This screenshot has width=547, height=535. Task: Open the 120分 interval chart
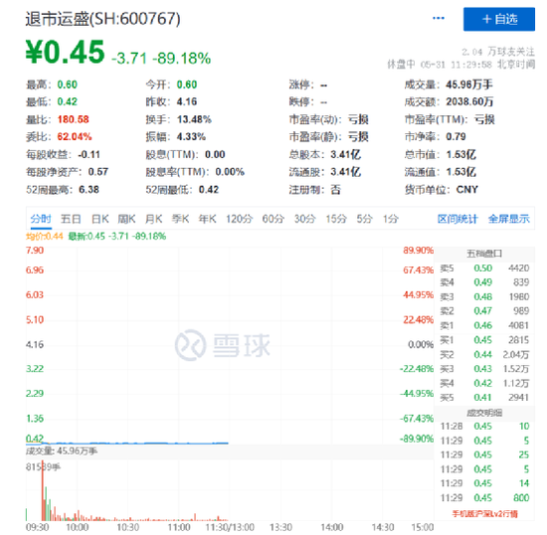[x=240, y=219]
